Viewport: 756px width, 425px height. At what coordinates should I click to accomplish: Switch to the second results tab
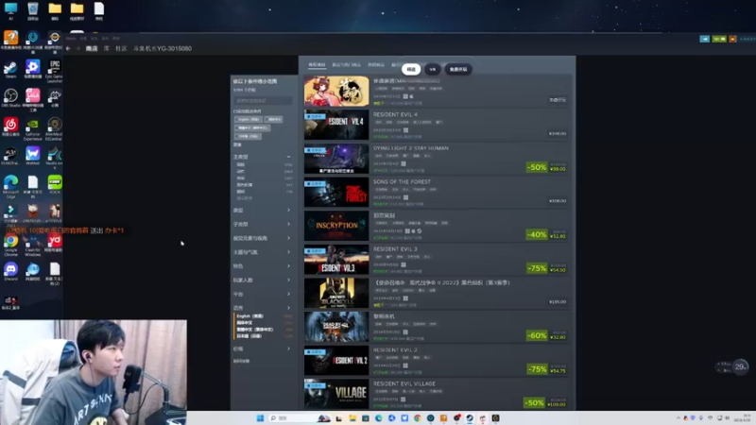tap(346, 64)
